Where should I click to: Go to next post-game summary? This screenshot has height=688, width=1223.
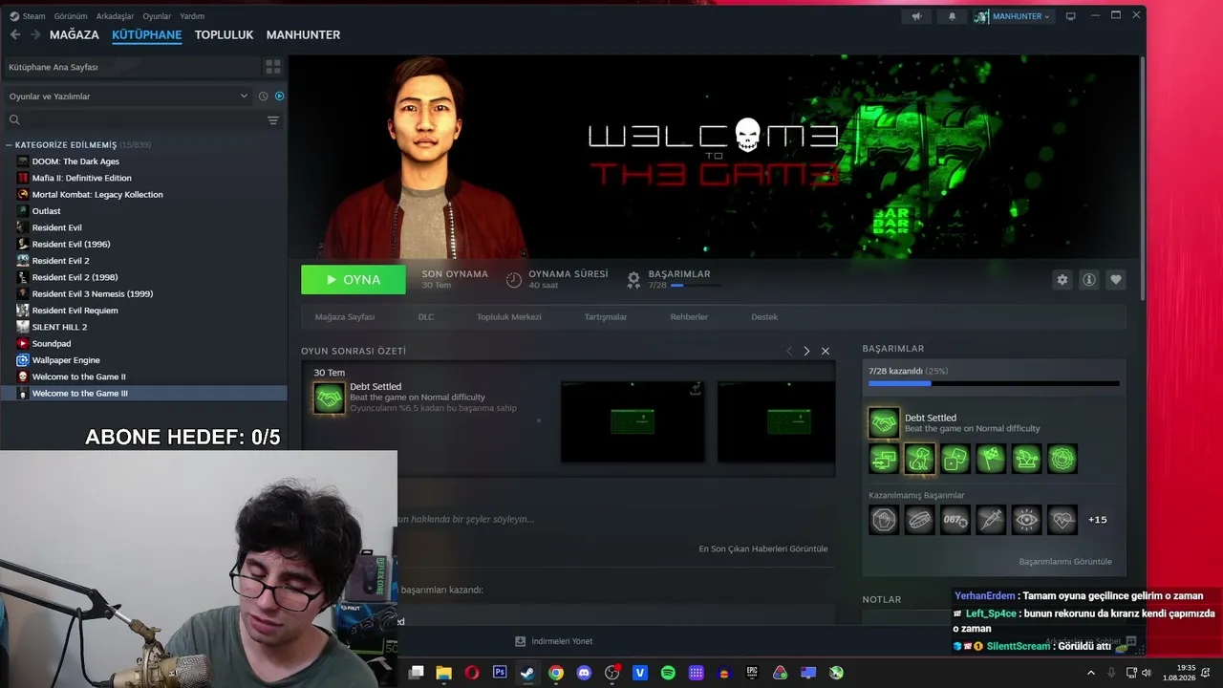(806, 351)
